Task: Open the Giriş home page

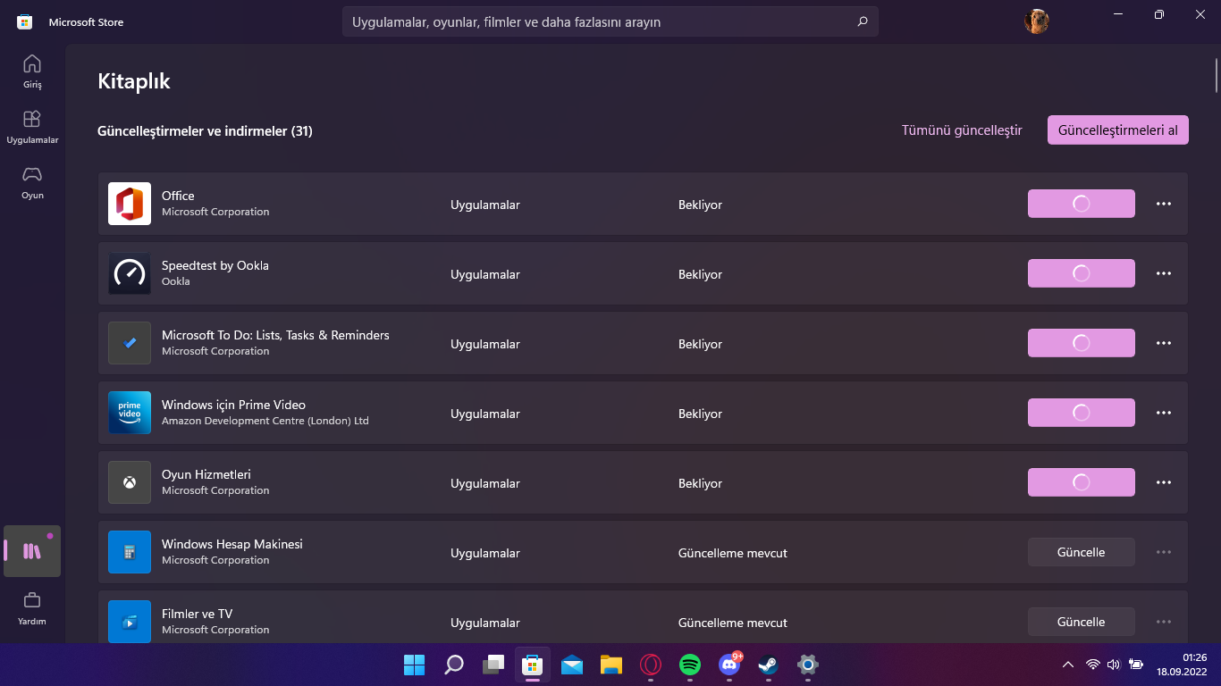Action: pyautogui.click(x=32, y=71)
